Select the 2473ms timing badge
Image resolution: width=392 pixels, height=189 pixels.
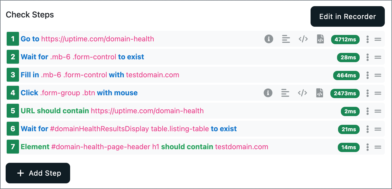[345, 93]
